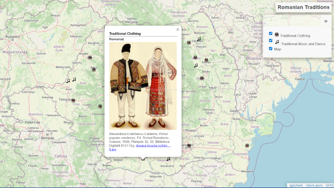
Task: Disable the Map base layer checkbox
Action: [x=271, y=49]
